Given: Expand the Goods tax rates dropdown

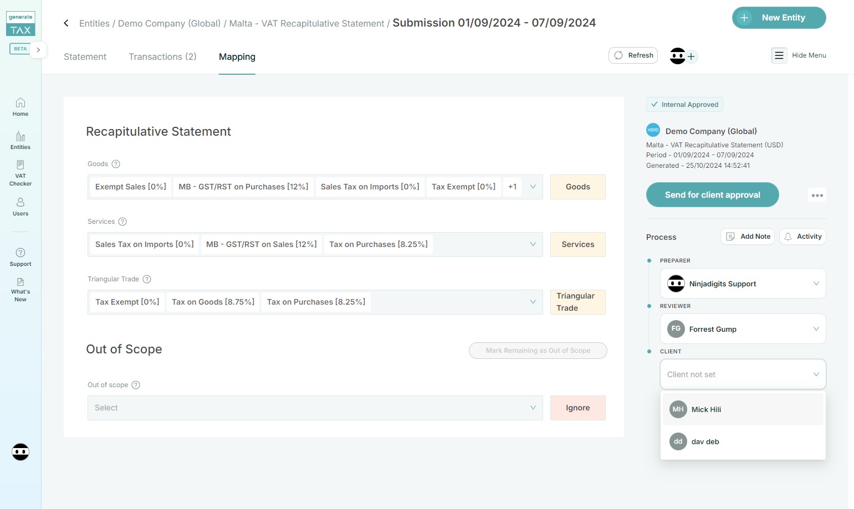Looking at the screenshot, I should [533, 187].
